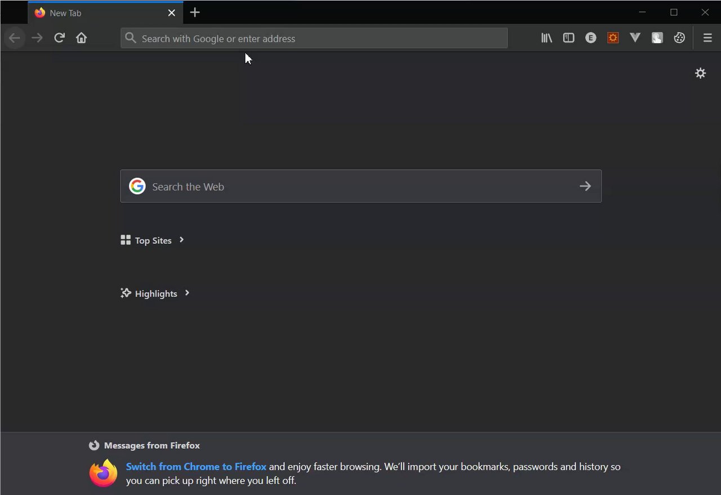721x495 pixels.
Task: Minimize the Firefox window
Action: (x=642, y=12)
